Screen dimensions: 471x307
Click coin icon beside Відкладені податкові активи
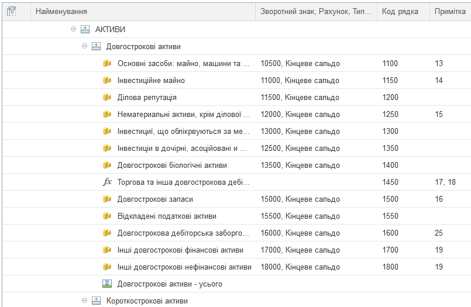[x=107, y=216]
